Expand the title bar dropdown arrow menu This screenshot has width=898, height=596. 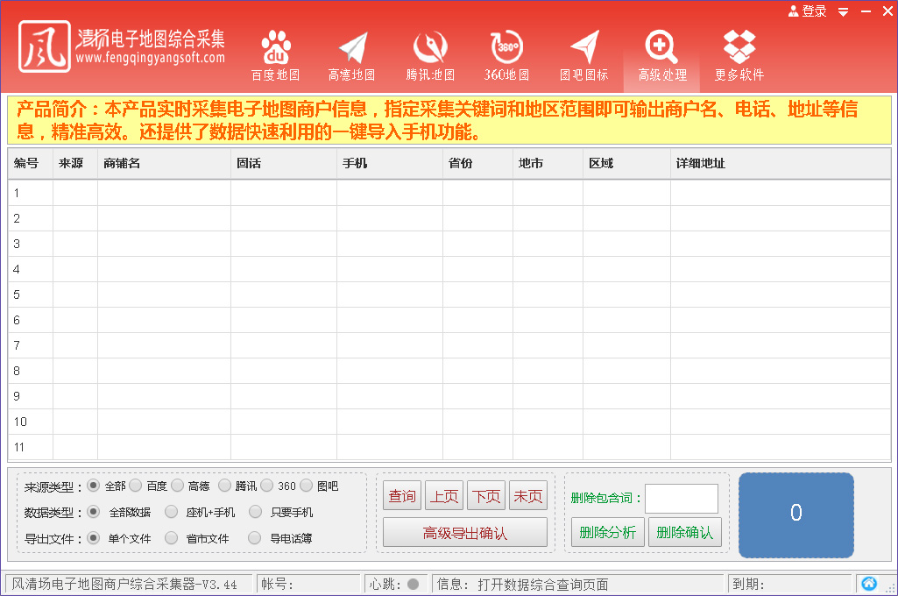pos(843,11)
